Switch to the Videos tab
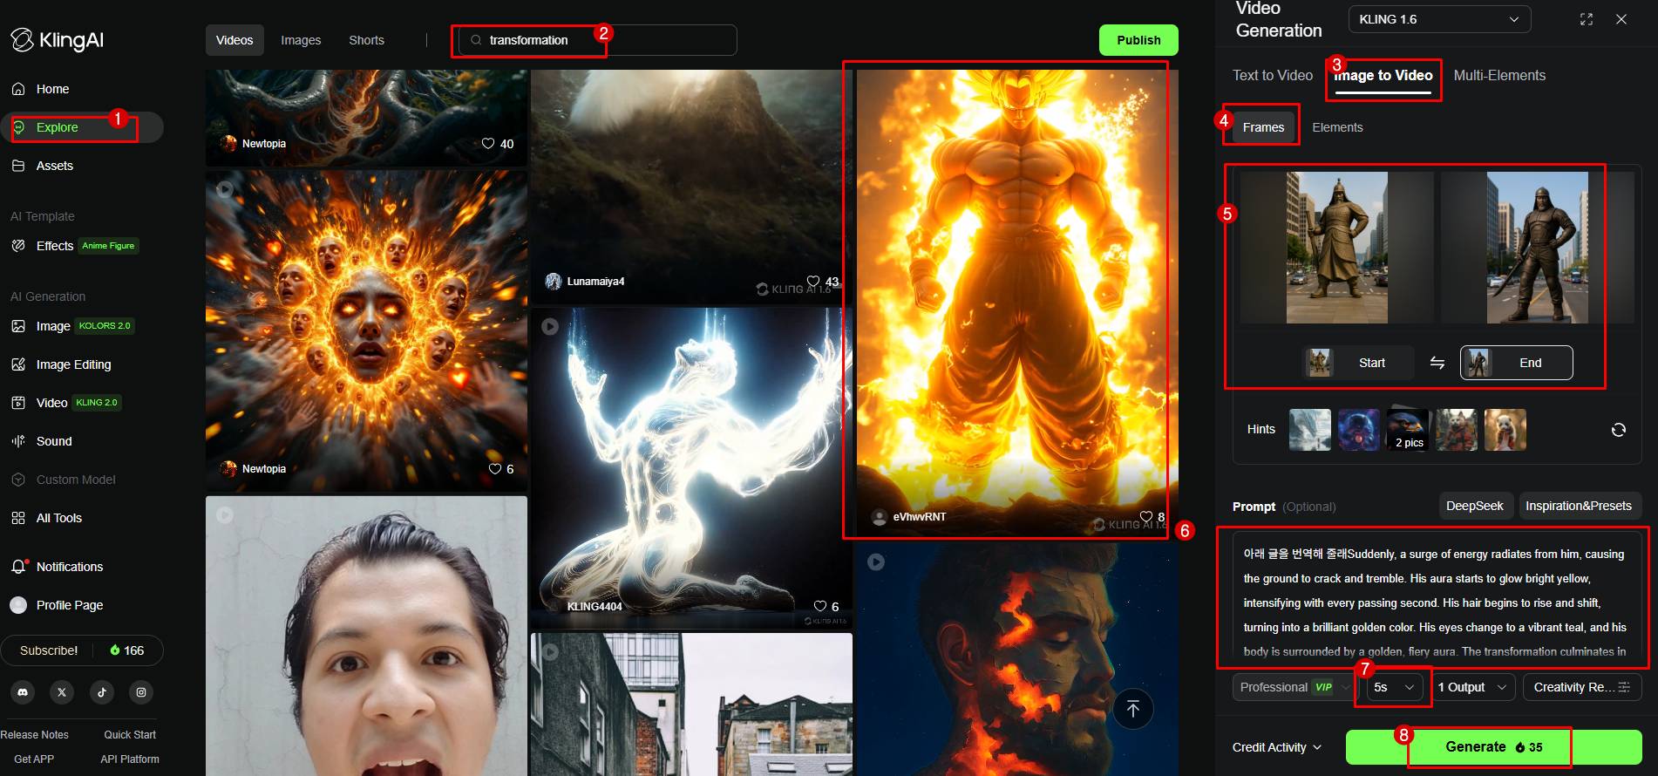This screenshot has height=776, width=1658. (234, 40)
